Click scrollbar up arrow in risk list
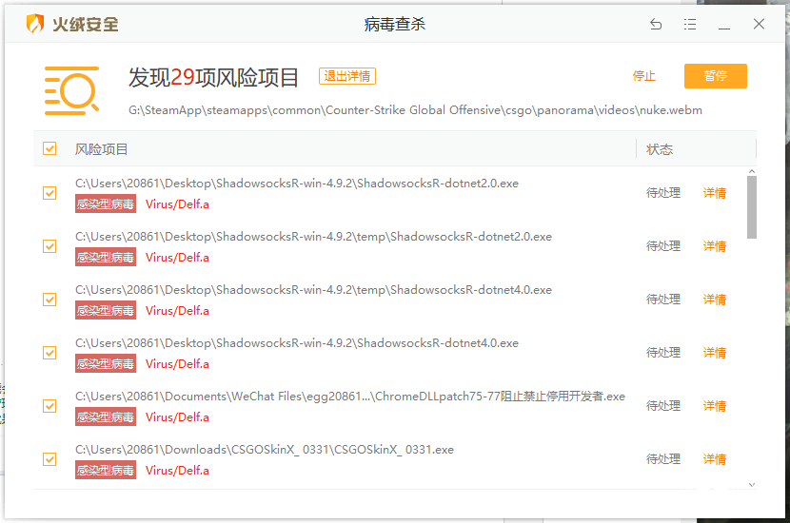 click(x=752, y=172)
